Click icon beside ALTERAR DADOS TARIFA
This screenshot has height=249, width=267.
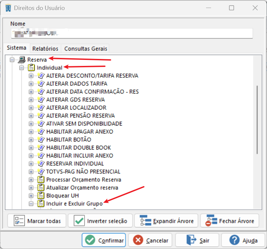[41, 84]
